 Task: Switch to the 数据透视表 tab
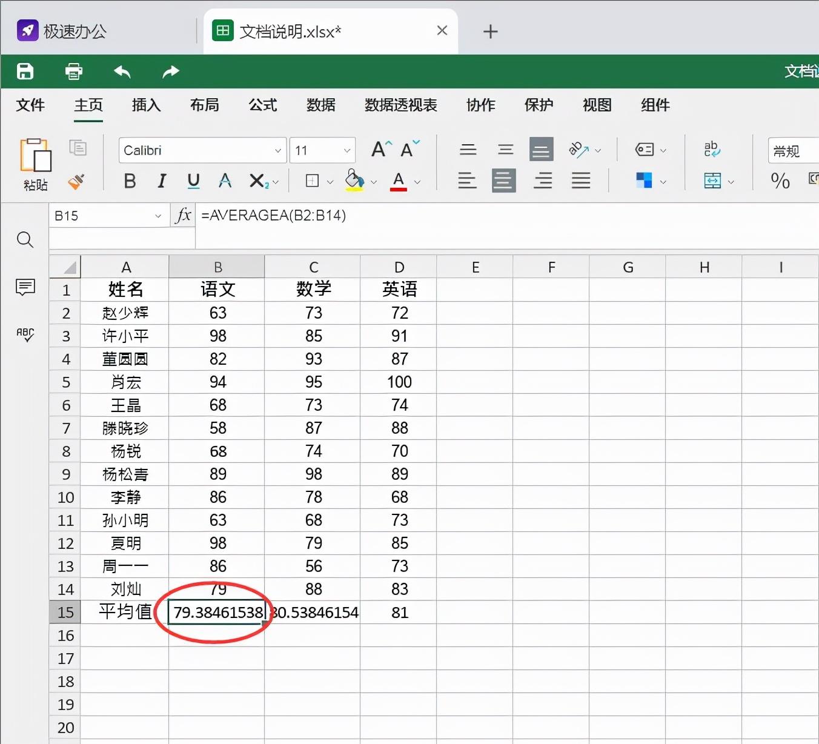point(401,105)
